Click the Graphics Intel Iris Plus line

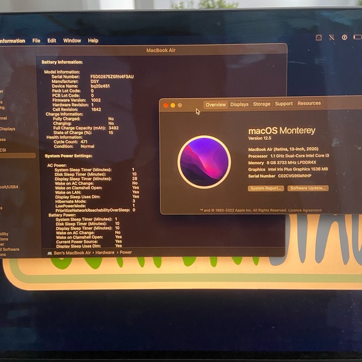pyautogui.click(x=288, y=169)
